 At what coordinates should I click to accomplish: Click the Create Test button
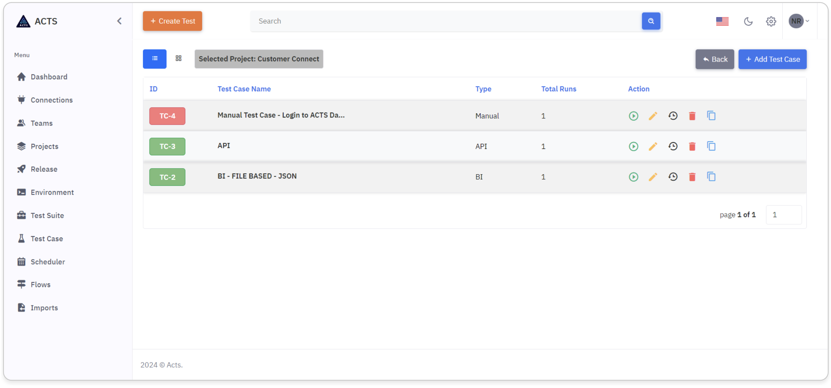[x=172, y=21]
